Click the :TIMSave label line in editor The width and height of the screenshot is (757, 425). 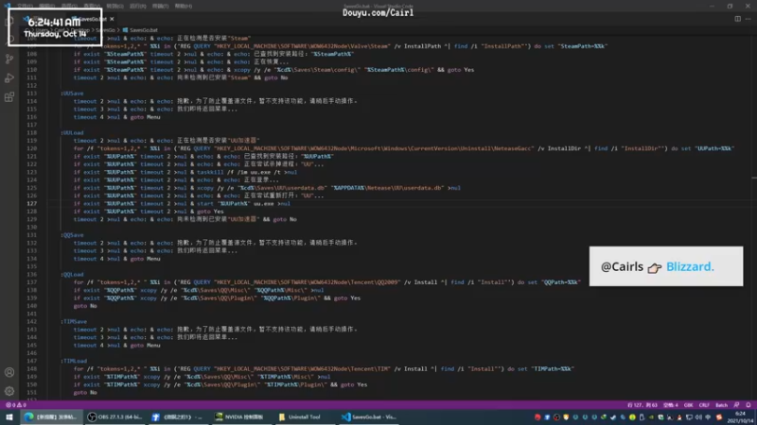[x=74, y=322]
